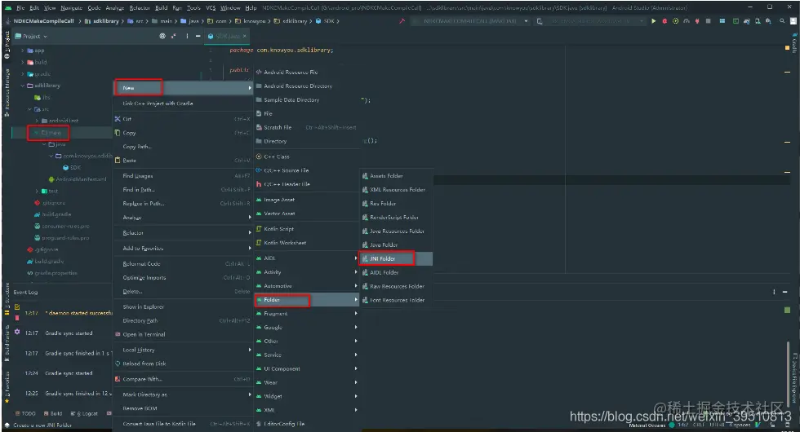
Task: Choose JNI Folder from Folder submenu
Action: [396, 259]
